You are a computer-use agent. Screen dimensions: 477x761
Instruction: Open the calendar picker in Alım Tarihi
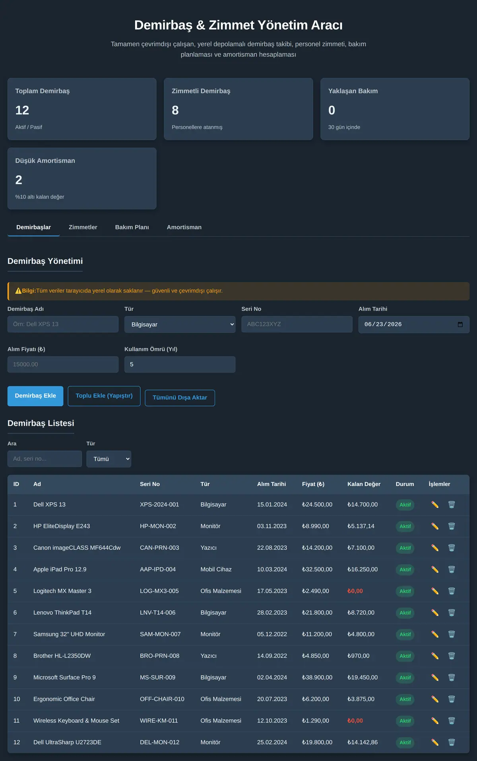460,324
